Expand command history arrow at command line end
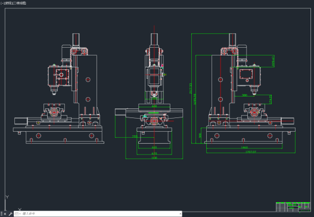 (180, 214)
